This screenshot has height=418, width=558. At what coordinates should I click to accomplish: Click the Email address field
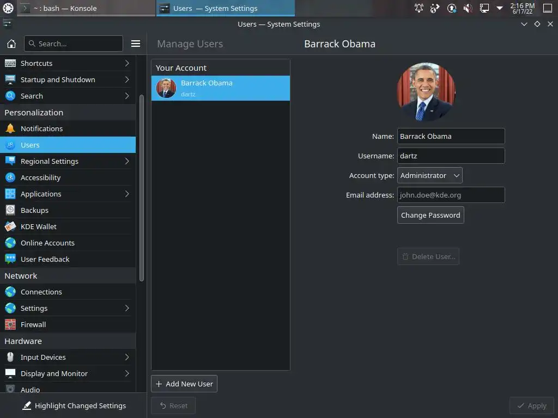point(451,195)
